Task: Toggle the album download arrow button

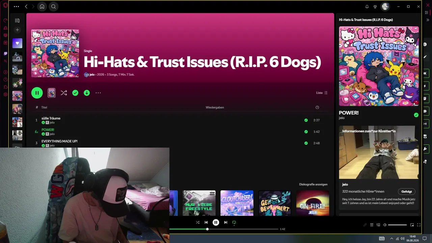Action: pos(87,93)
